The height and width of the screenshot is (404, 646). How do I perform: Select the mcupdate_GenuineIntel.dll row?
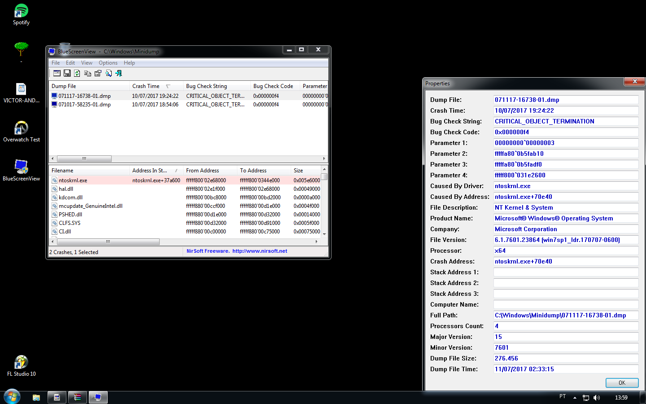[x=185, y=206]
